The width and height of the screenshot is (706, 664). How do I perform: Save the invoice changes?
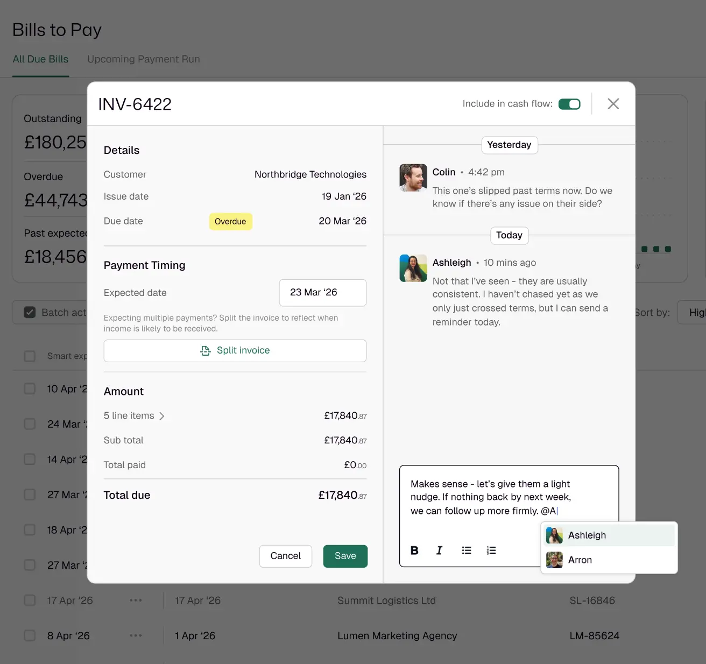[345, 556]
